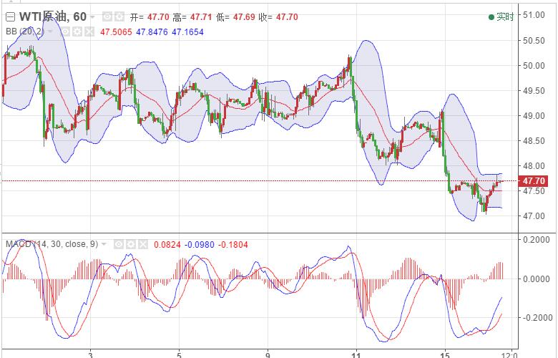
Task: Click the open price 开= 47.70
Action: pos(150,17)
